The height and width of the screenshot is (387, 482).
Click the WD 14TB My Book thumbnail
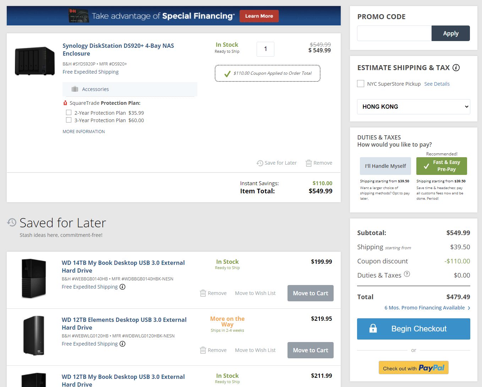[34, 278]
